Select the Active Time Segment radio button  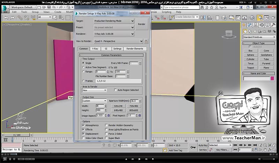pyautogui.click(x=83, y=67)
